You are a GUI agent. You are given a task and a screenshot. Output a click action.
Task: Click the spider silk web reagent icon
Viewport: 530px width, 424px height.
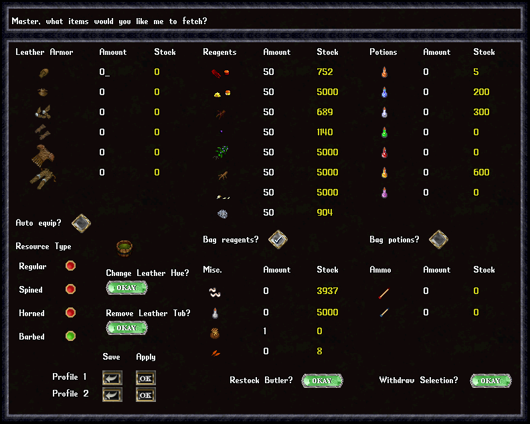coord(222,214)
